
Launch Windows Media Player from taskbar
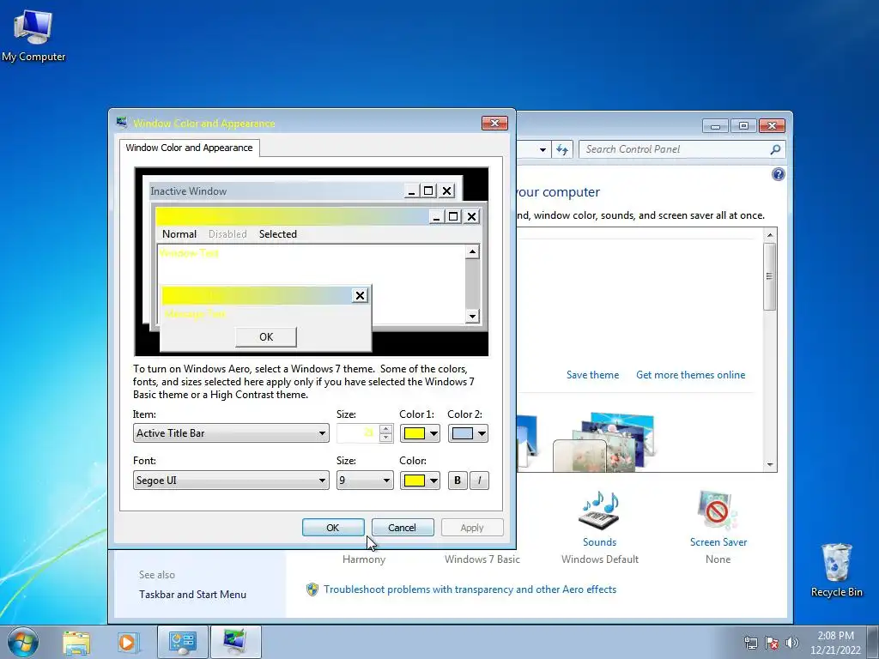[127, 643]
